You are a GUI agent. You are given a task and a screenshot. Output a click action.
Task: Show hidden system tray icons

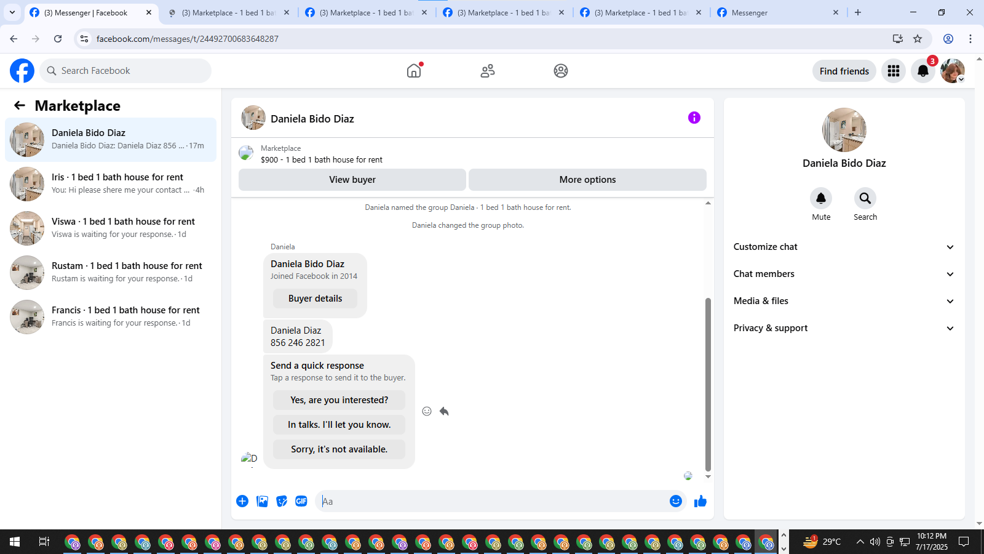[860, 542]
